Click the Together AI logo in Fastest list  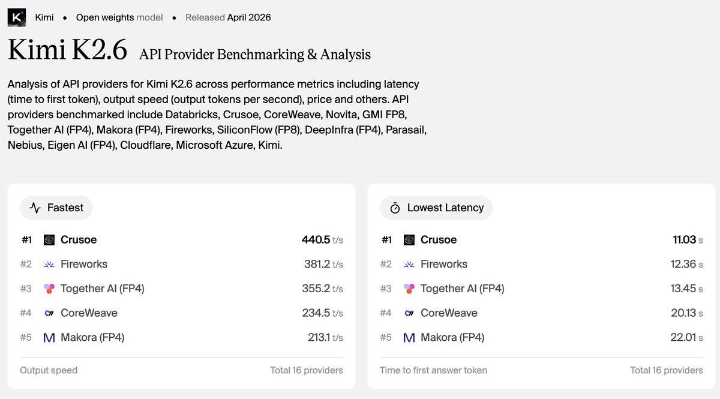point(49,289)
